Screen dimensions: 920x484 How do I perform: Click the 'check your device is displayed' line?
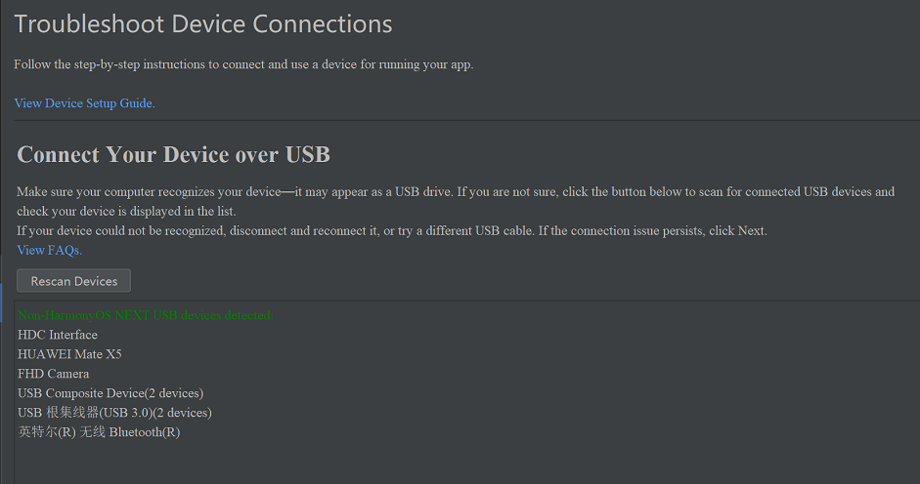click(x=126, y=211)
